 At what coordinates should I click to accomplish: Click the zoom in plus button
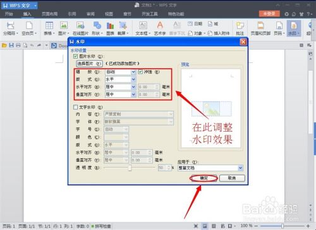tap(308, 226)
